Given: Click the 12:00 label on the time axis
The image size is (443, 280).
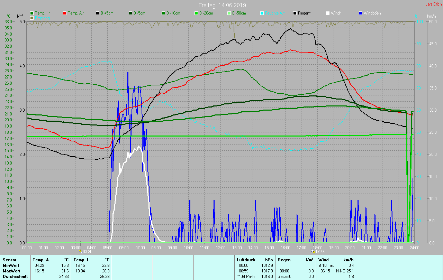Looking at the screenshot, I should tap(221, 248).
